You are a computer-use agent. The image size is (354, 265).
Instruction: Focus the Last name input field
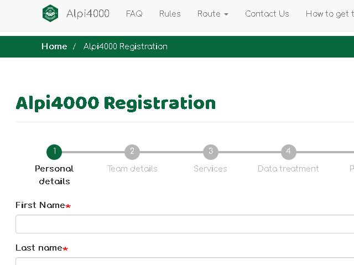(x=185, y=261)
